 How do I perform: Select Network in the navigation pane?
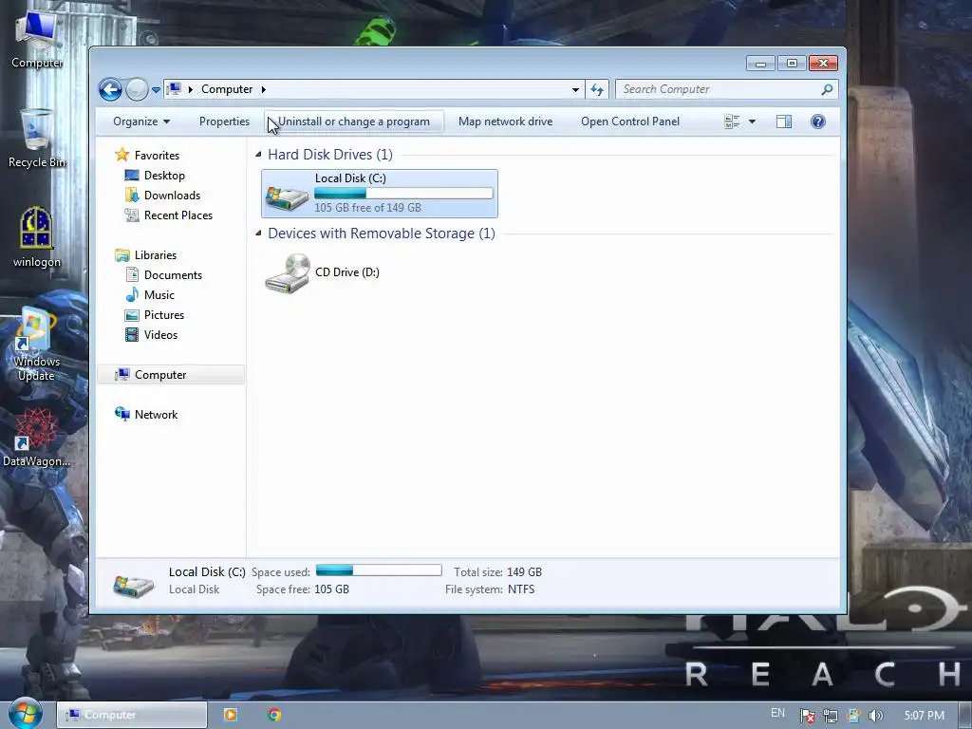pos(157,415)
